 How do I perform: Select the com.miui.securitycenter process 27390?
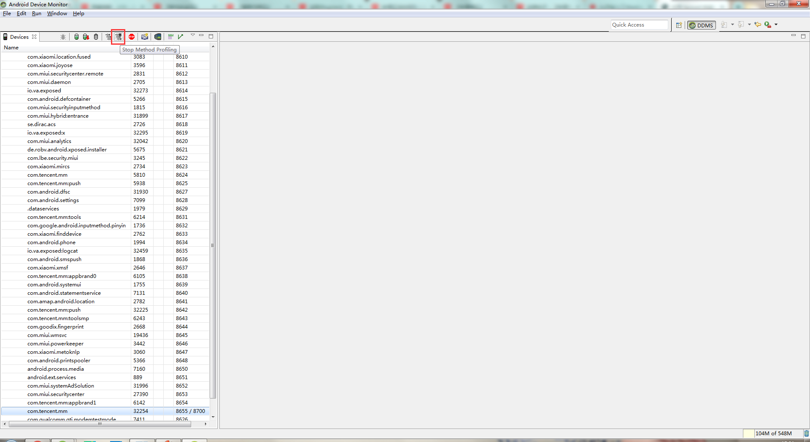tap(105, 394)
